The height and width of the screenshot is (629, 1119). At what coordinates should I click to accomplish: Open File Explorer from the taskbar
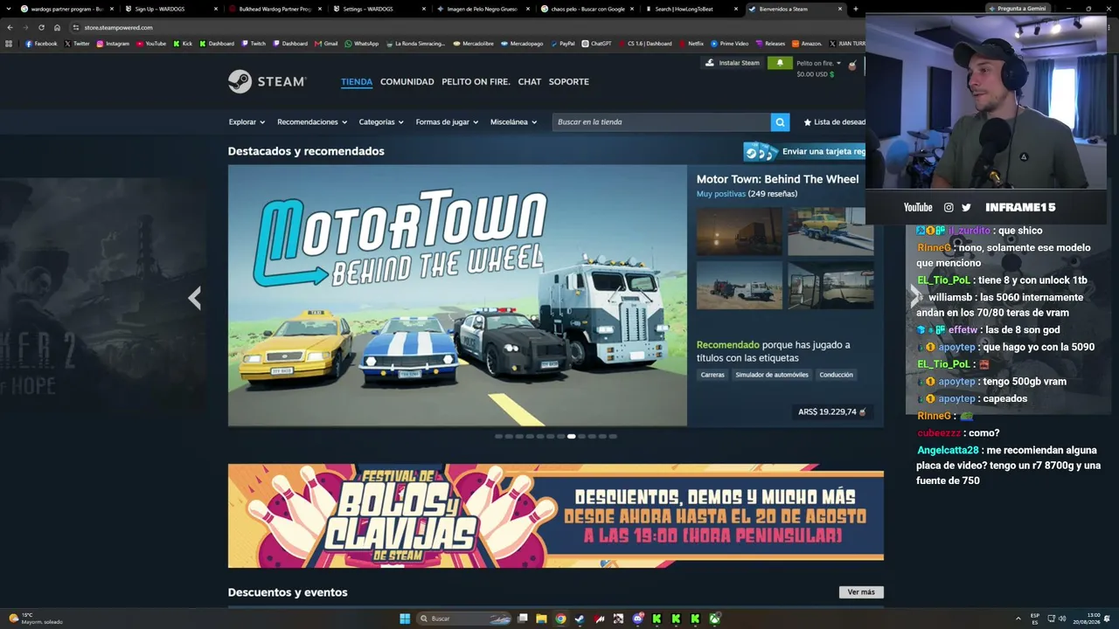[x=541, y=619]
